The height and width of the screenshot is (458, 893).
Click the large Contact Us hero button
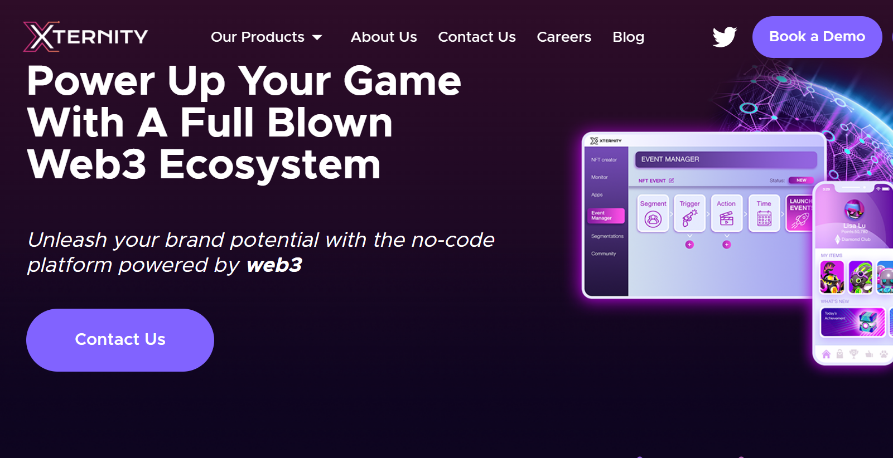[x=120, y=340]
